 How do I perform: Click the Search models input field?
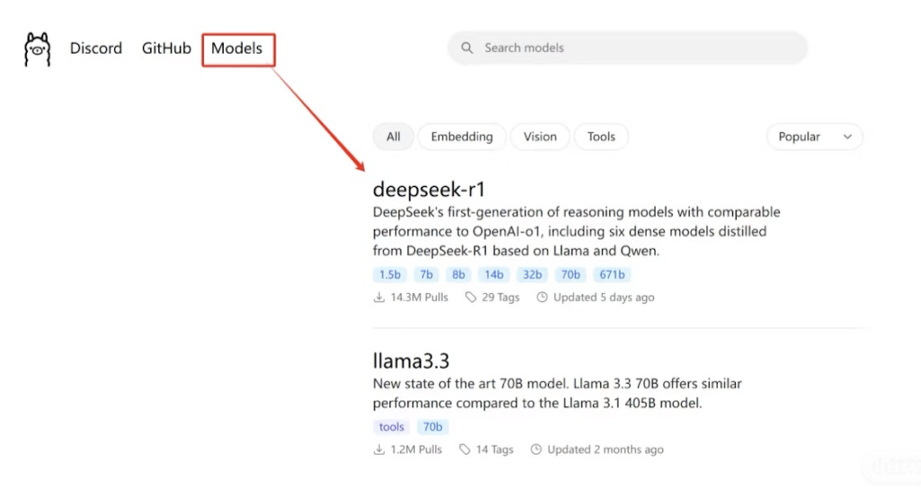(x=627, y=49)
